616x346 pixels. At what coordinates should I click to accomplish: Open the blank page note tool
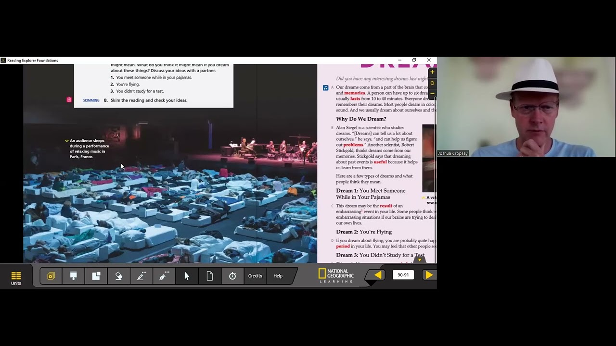209,276
